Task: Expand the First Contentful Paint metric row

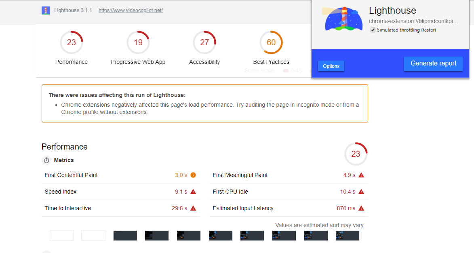Action: coord(120,175)
